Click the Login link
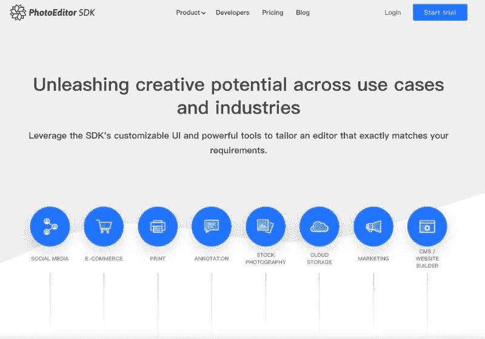 click(x=392, y=13)
